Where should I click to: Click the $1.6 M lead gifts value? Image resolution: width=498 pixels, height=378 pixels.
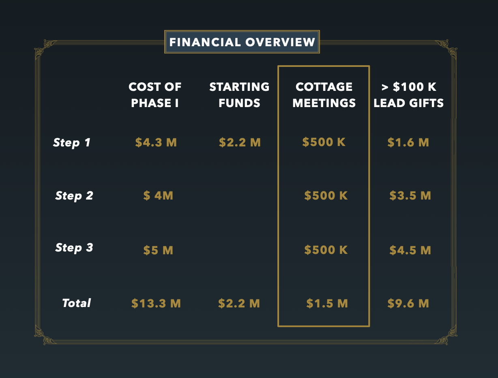[x=408, y=143]
